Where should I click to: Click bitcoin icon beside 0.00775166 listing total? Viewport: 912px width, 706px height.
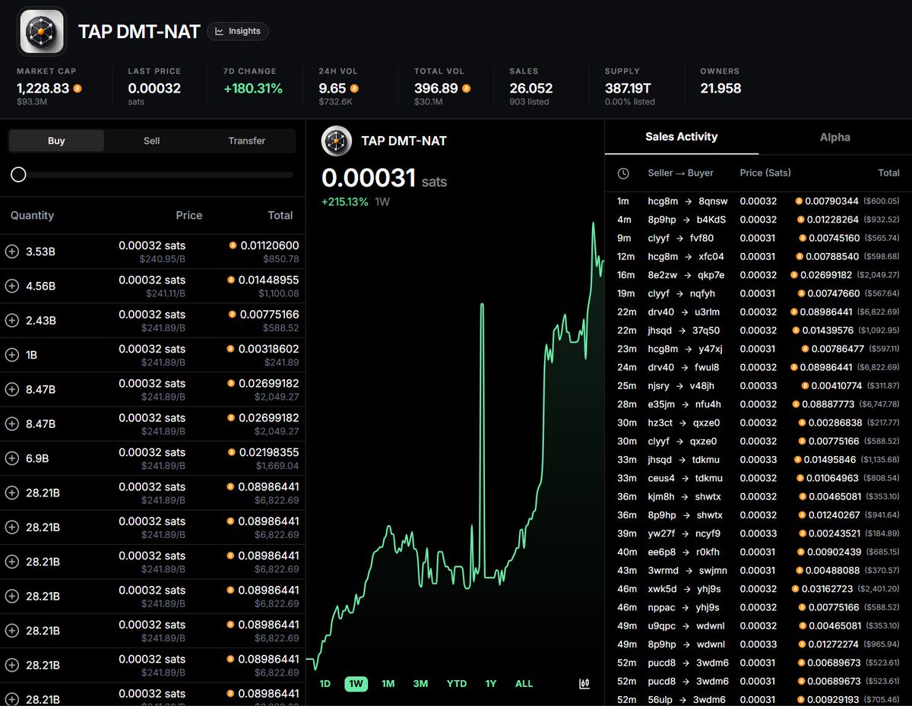(233, 315)
